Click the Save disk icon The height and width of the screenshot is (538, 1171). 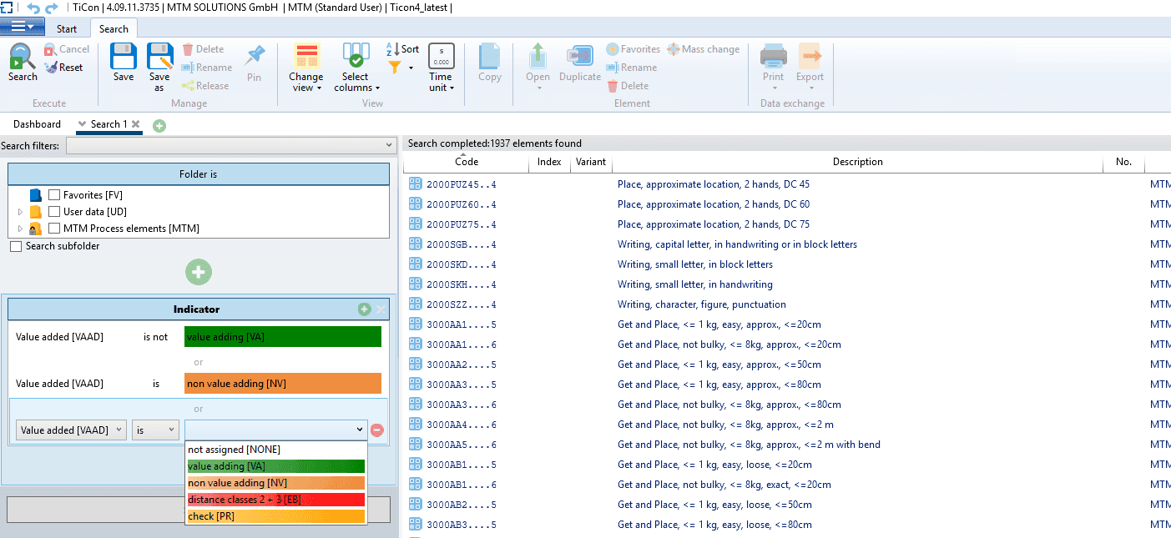(x=124, y=58)
